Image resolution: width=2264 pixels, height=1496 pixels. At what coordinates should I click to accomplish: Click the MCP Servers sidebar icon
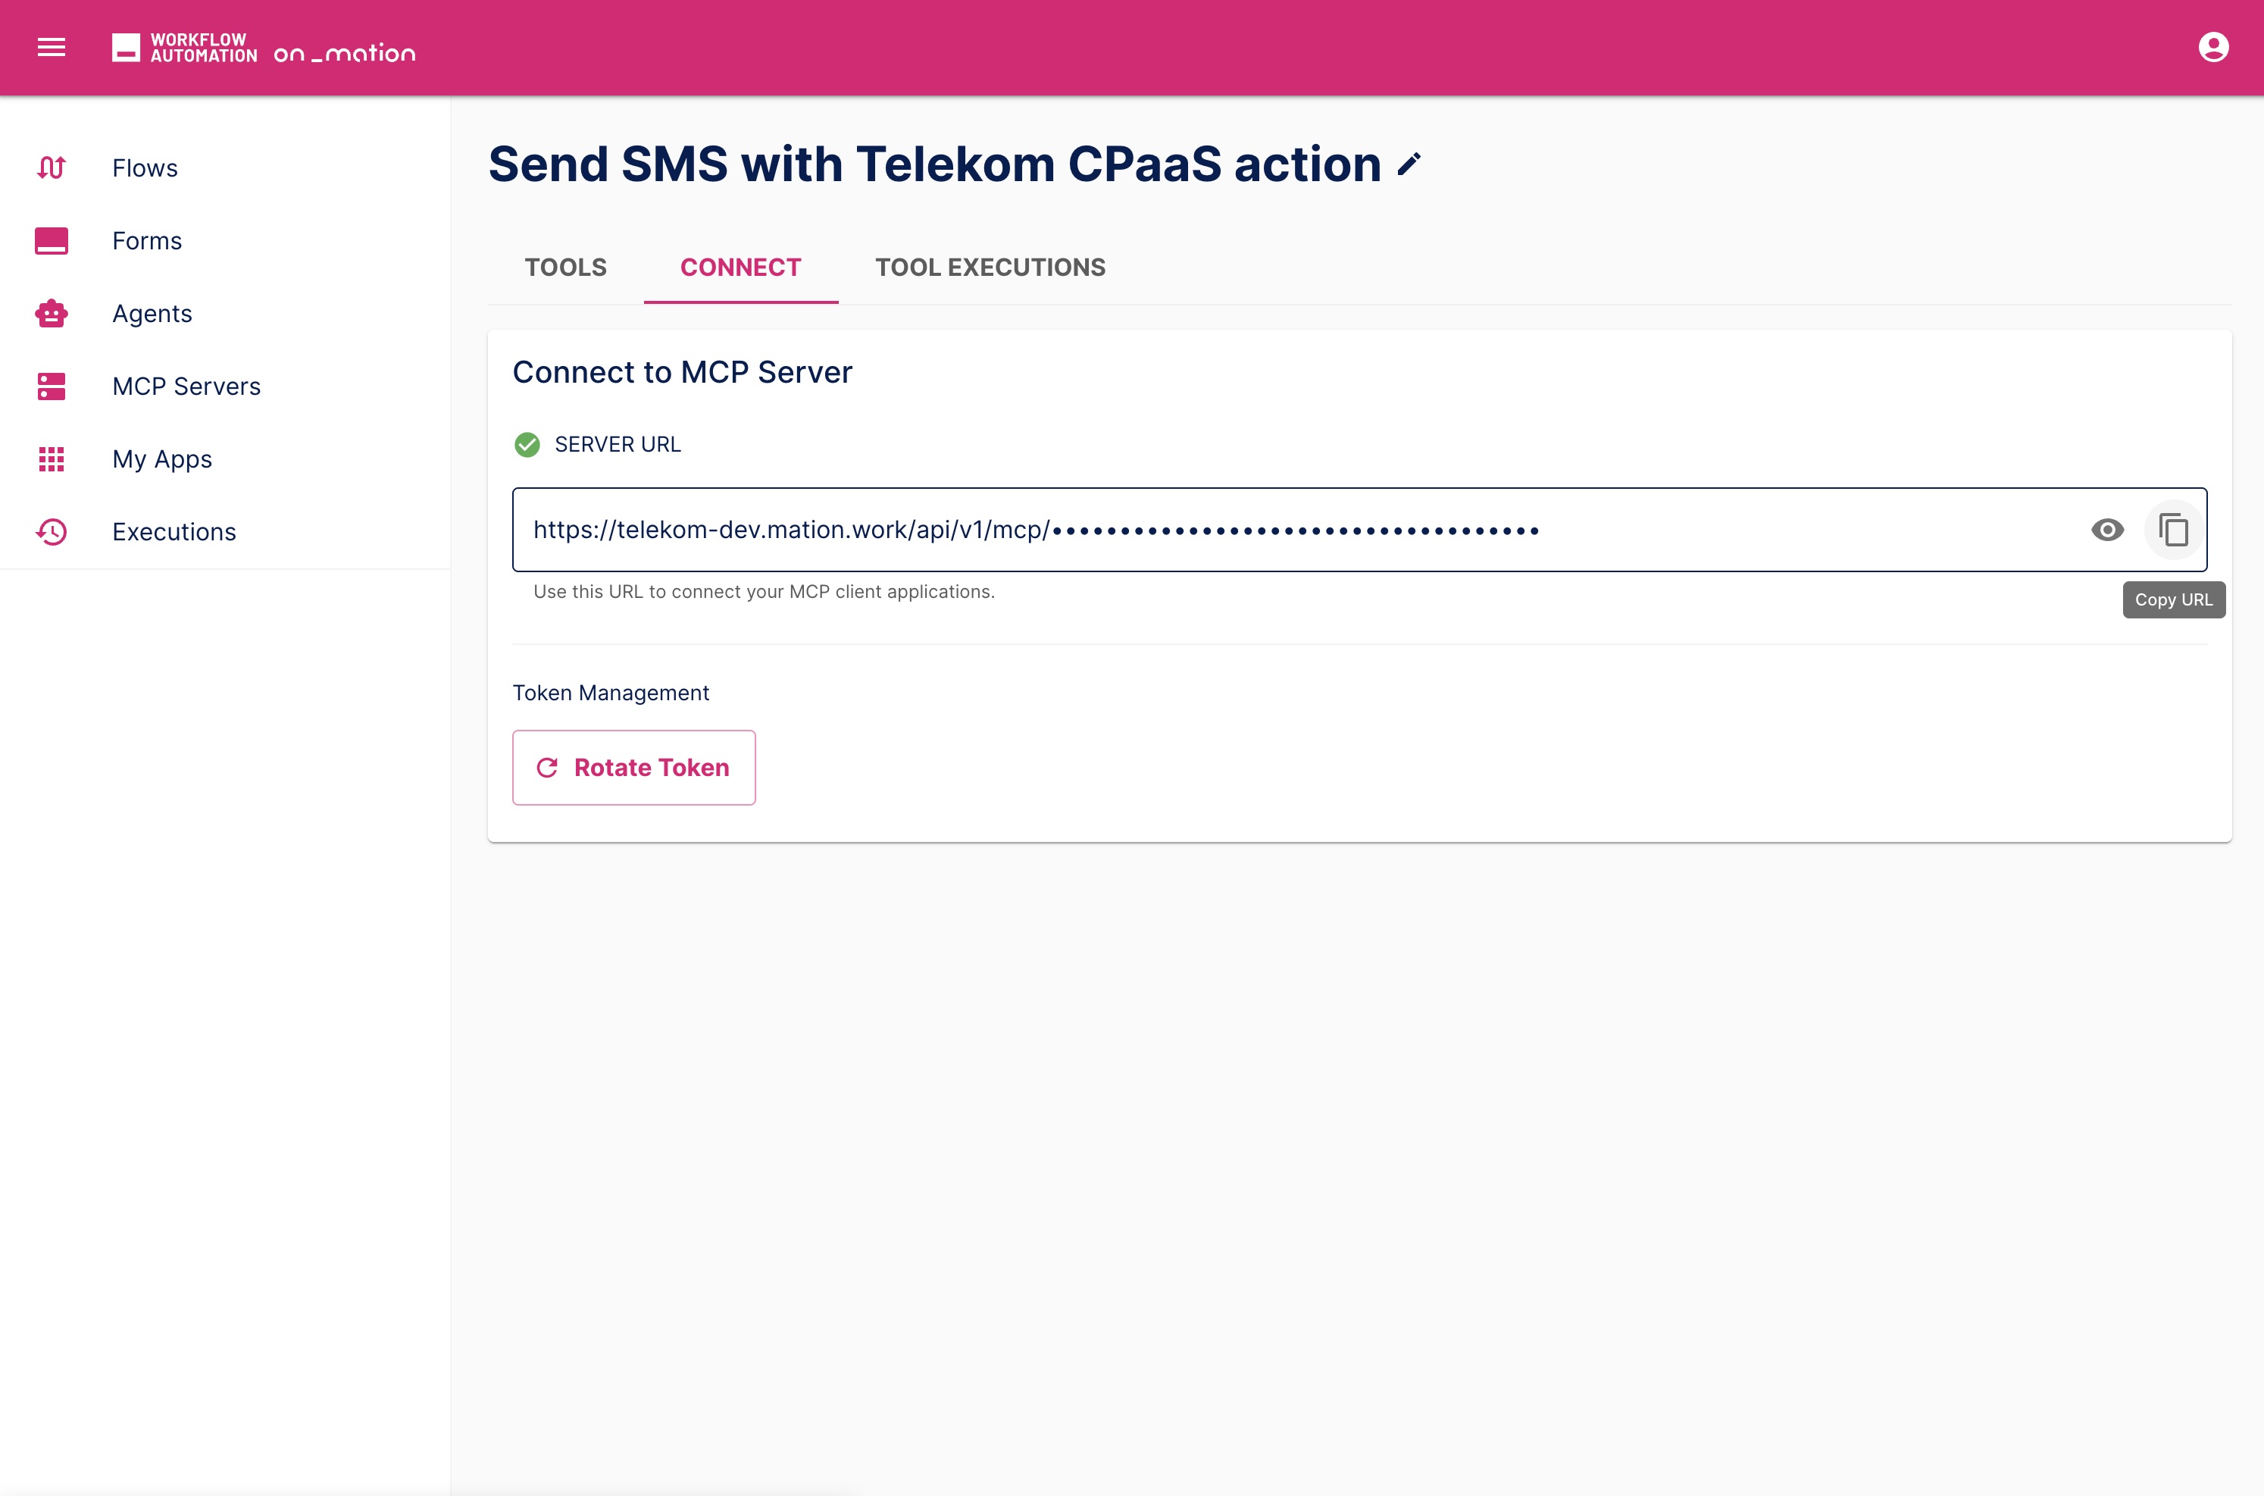pos(52,387)
